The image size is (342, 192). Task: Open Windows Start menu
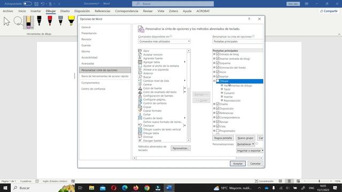coord(5,188)
